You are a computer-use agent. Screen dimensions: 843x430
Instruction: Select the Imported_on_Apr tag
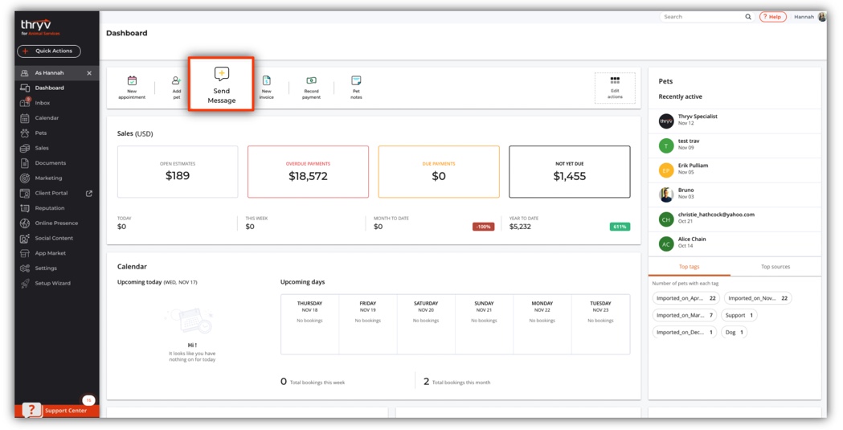click(x=686, y=298)
